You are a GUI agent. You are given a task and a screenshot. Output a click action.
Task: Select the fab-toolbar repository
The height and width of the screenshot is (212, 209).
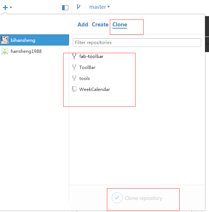(x=91, y=56)
